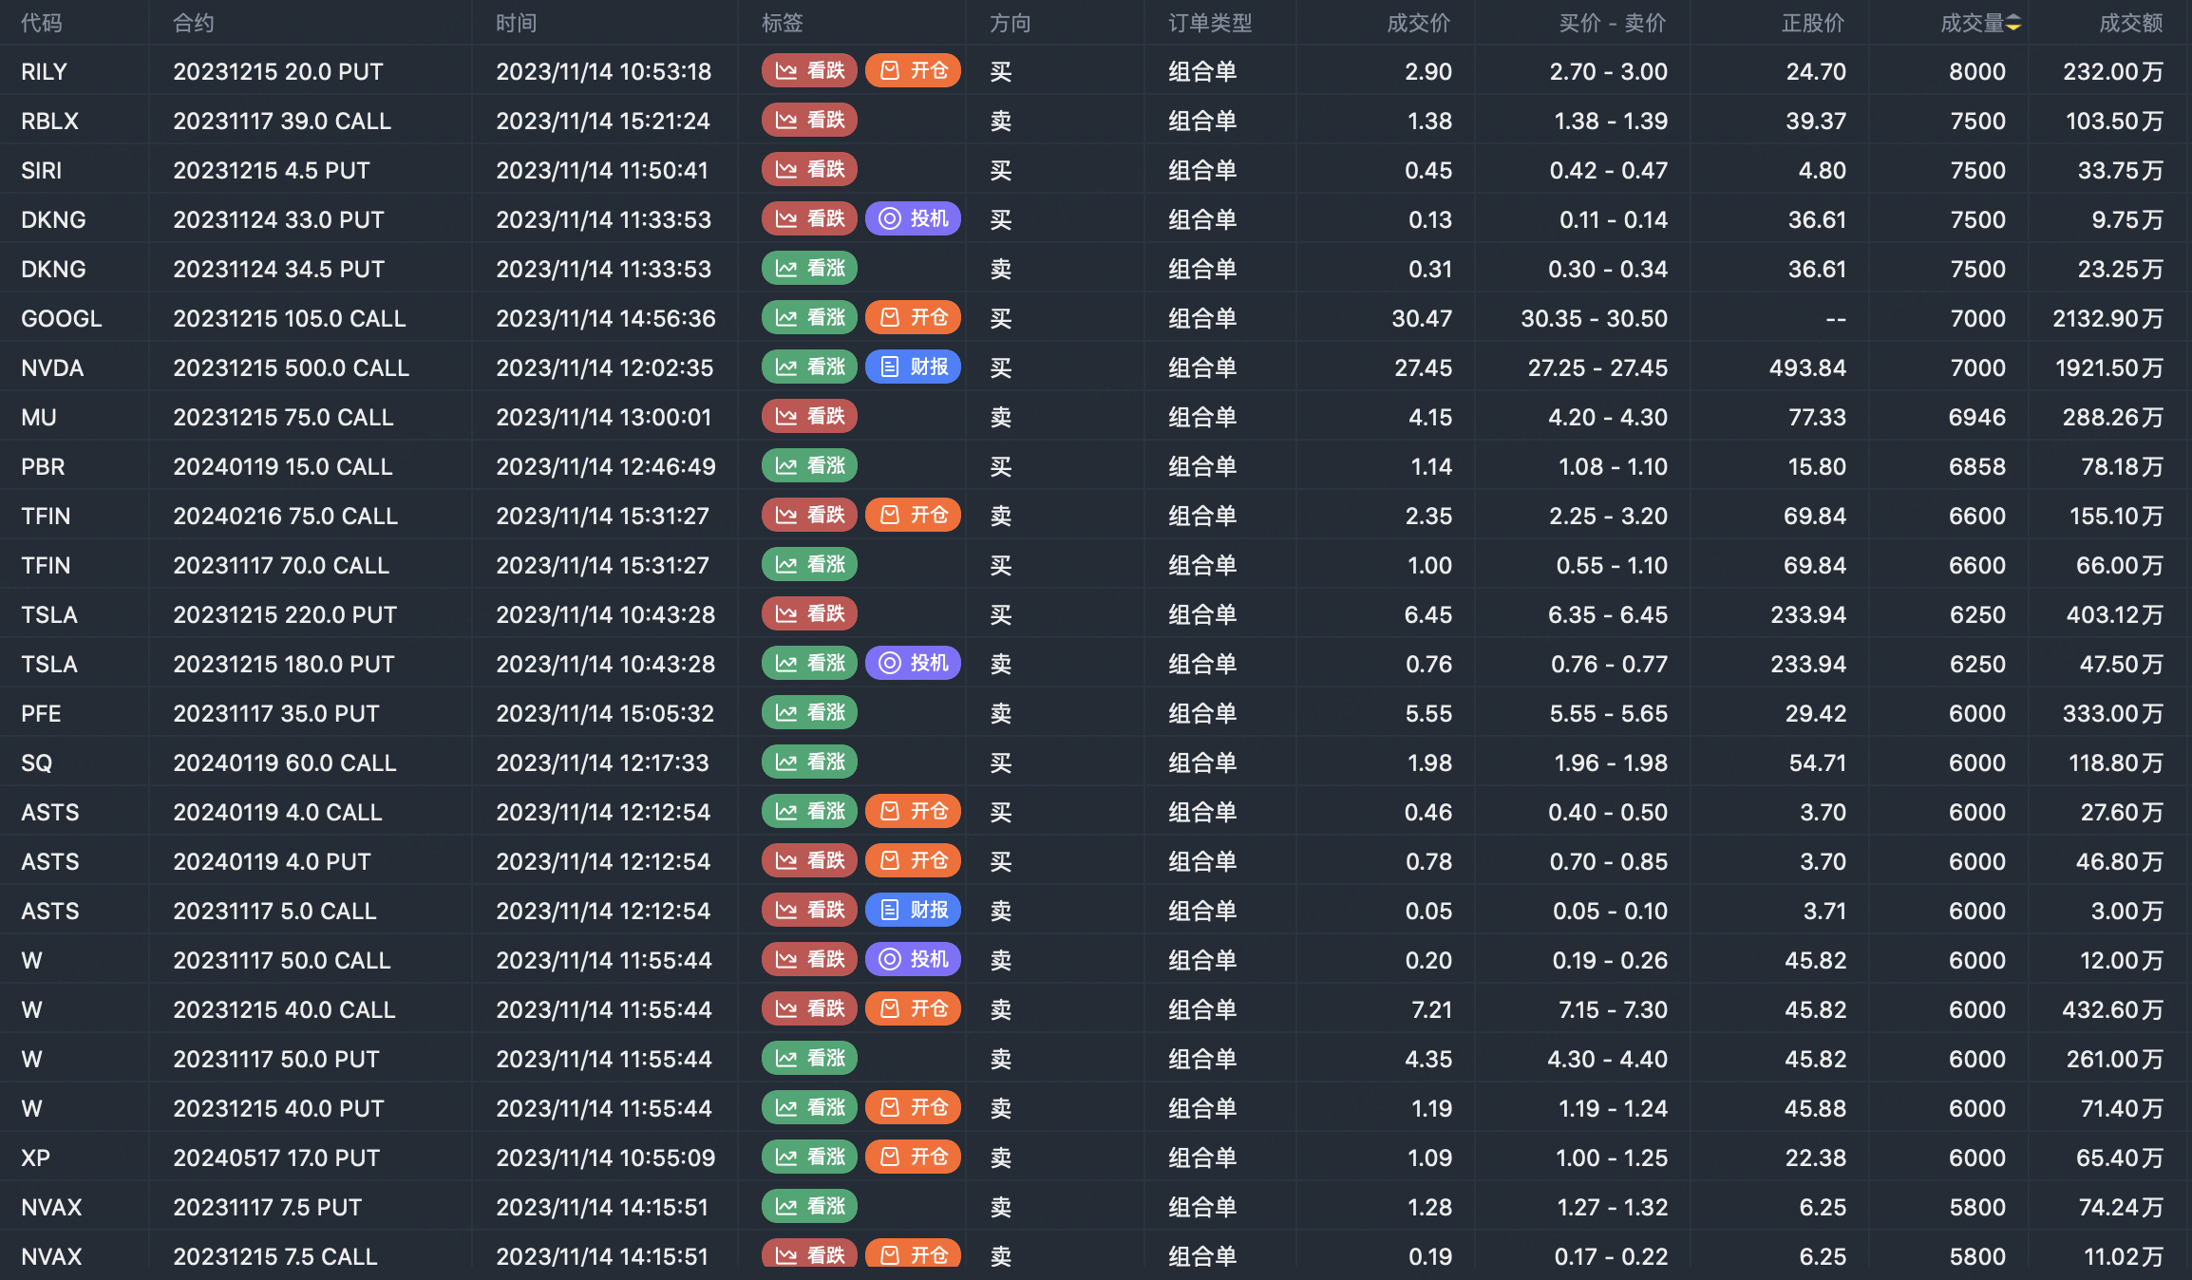2192x1280 pixels.
Task: Click the 403.12万 turnover value
Action: point(2115,614)
